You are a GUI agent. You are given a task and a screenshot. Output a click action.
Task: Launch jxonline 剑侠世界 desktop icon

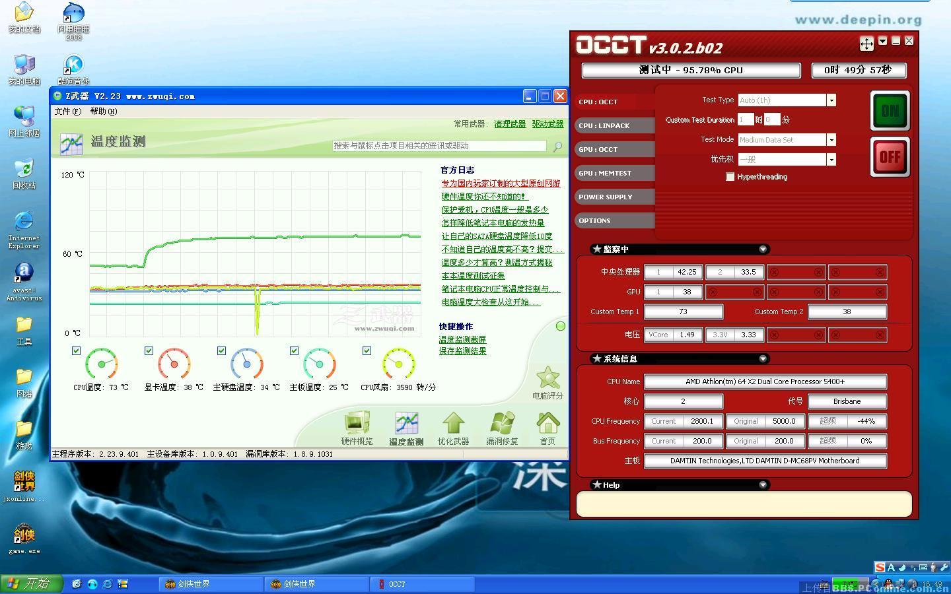24,486
